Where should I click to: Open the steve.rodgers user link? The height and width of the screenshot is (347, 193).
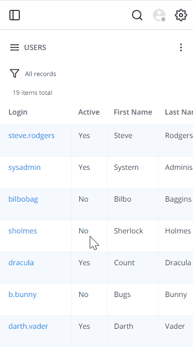pyautogui.click(x=31, y=135)
